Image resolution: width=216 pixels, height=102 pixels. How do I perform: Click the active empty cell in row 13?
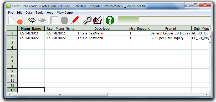click(x=31, y=90)
